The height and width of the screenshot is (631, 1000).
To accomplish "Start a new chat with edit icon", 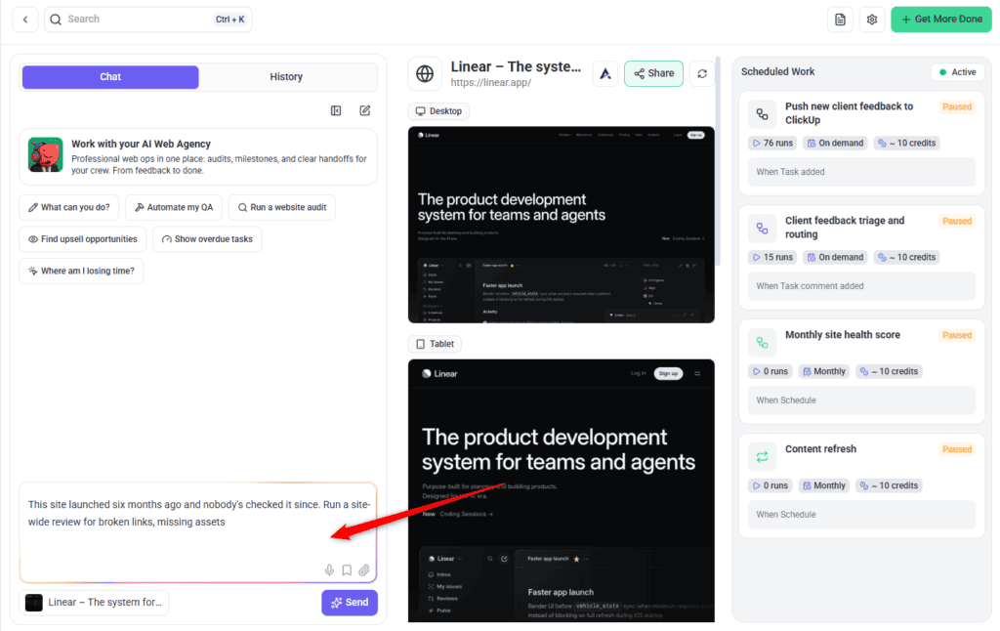I will (365, 110).
